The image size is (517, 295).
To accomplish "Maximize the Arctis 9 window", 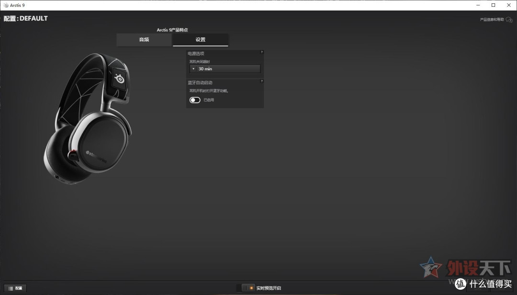I will 493,5.
